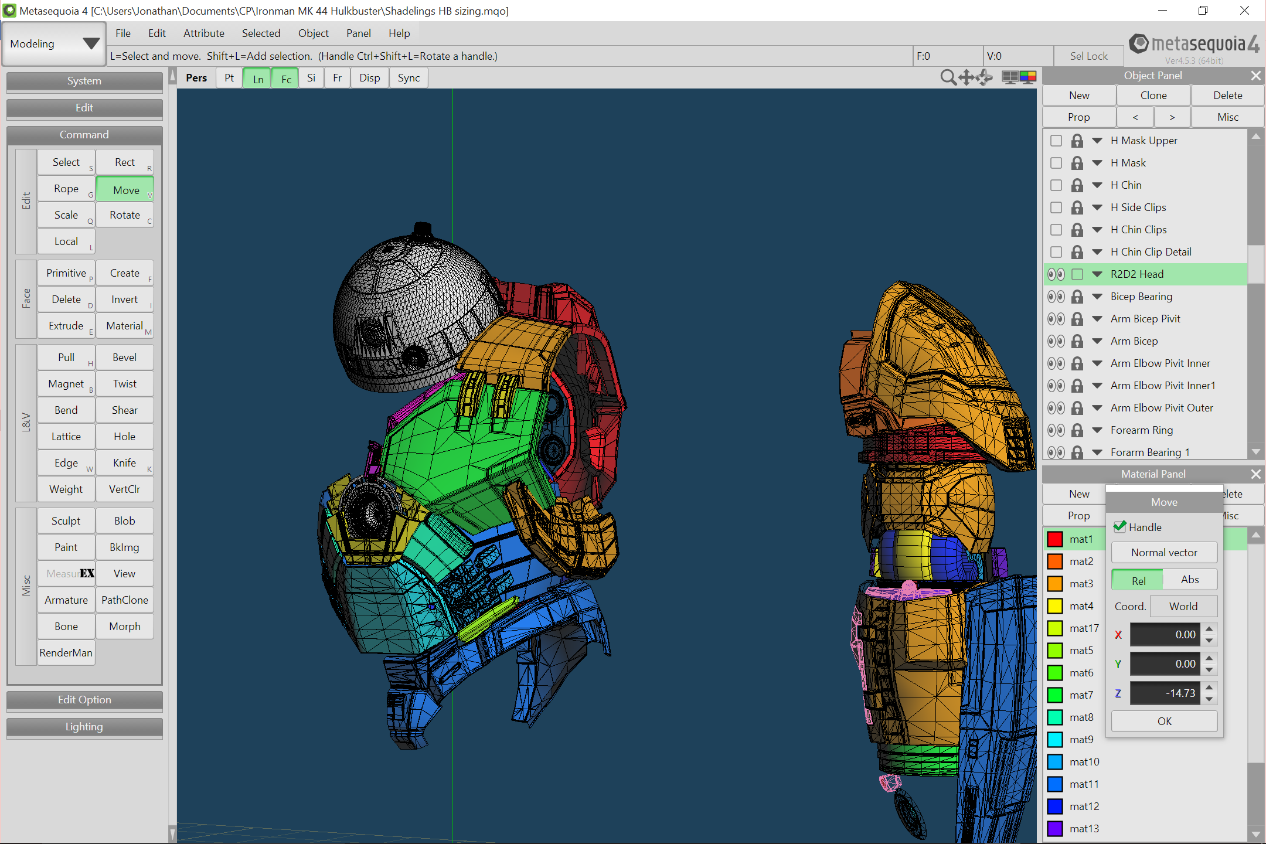Hide the R2D2 Head object via eye icon

point(1056,274)
